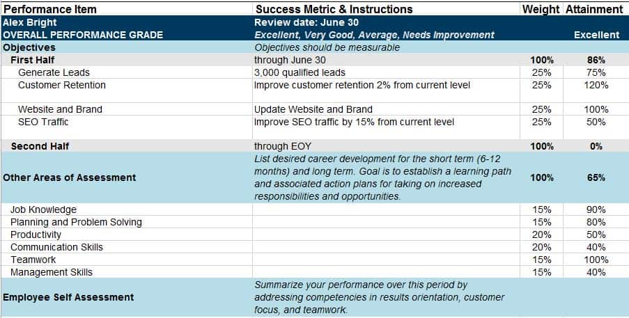Click the Excellent overall grade cell
The image size is (629, 318).
[596, 35]
